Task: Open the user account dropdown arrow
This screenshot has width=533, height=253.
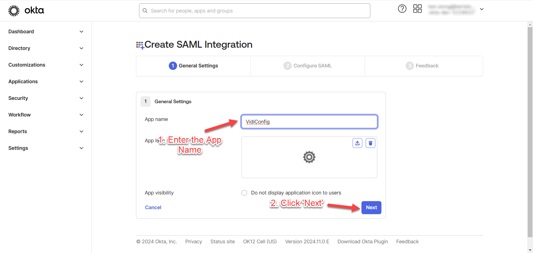Action: pyautogui.click(x=482, y=9)
